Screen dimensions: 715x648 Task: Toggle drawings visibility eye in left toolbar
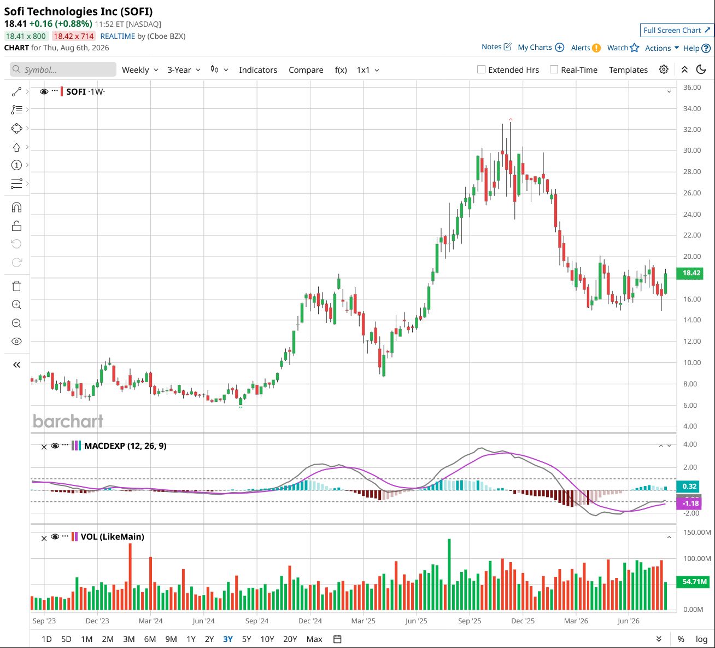(16, 342)
